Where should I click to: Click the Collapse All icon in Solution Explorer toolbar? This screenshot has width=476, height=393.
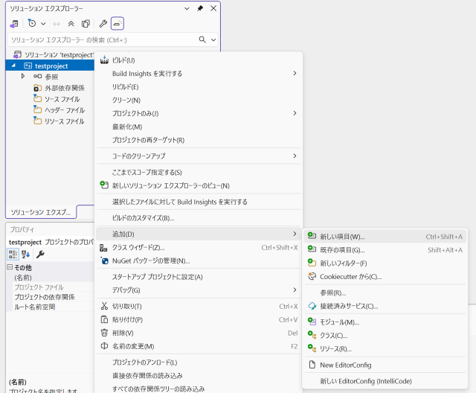tap(71, 24)
